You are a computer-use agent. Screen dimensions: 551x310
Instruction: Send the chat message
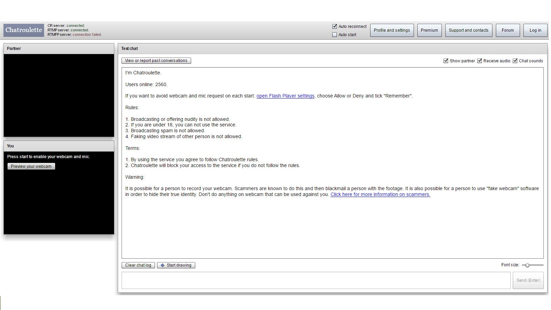528,280
